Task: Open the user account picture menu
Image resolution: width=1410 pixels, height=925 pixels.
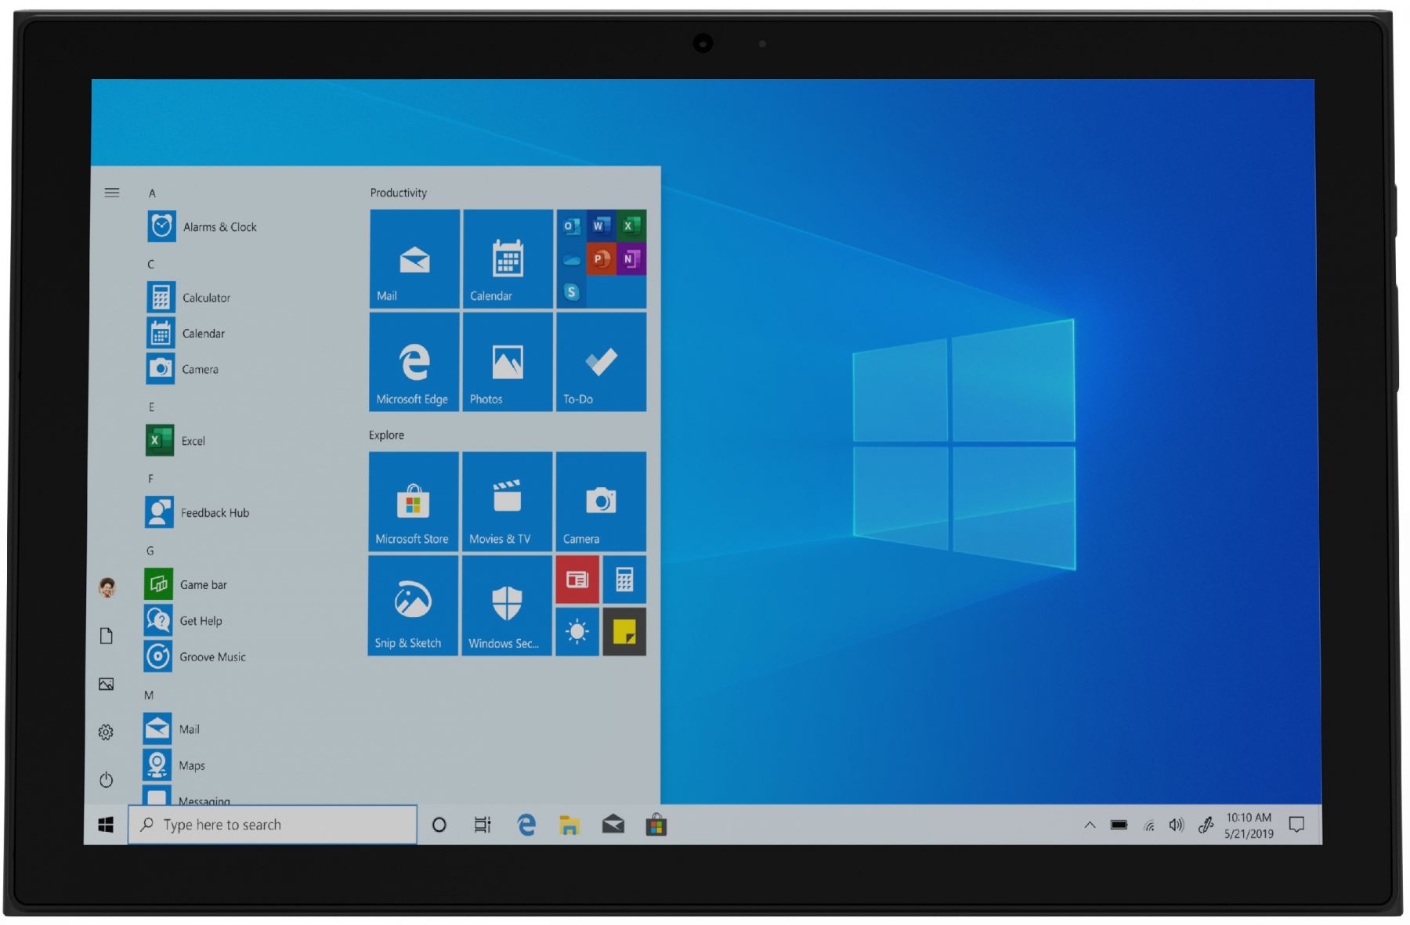Action: (107, 587)
